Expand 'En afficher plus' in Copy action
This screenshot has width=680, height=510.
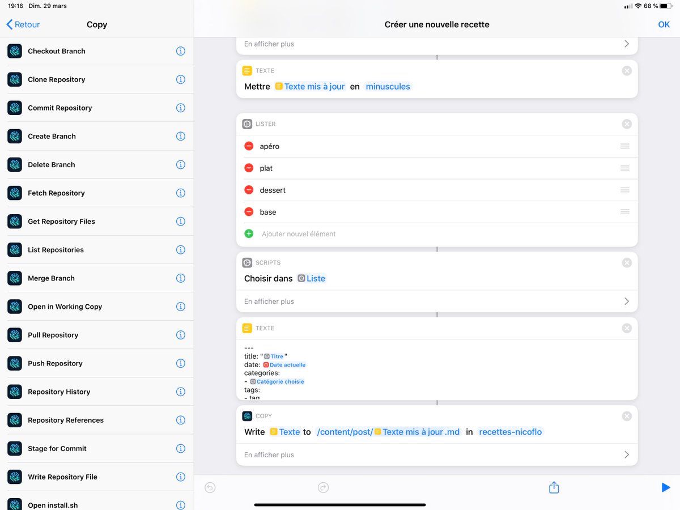(436, 454)
